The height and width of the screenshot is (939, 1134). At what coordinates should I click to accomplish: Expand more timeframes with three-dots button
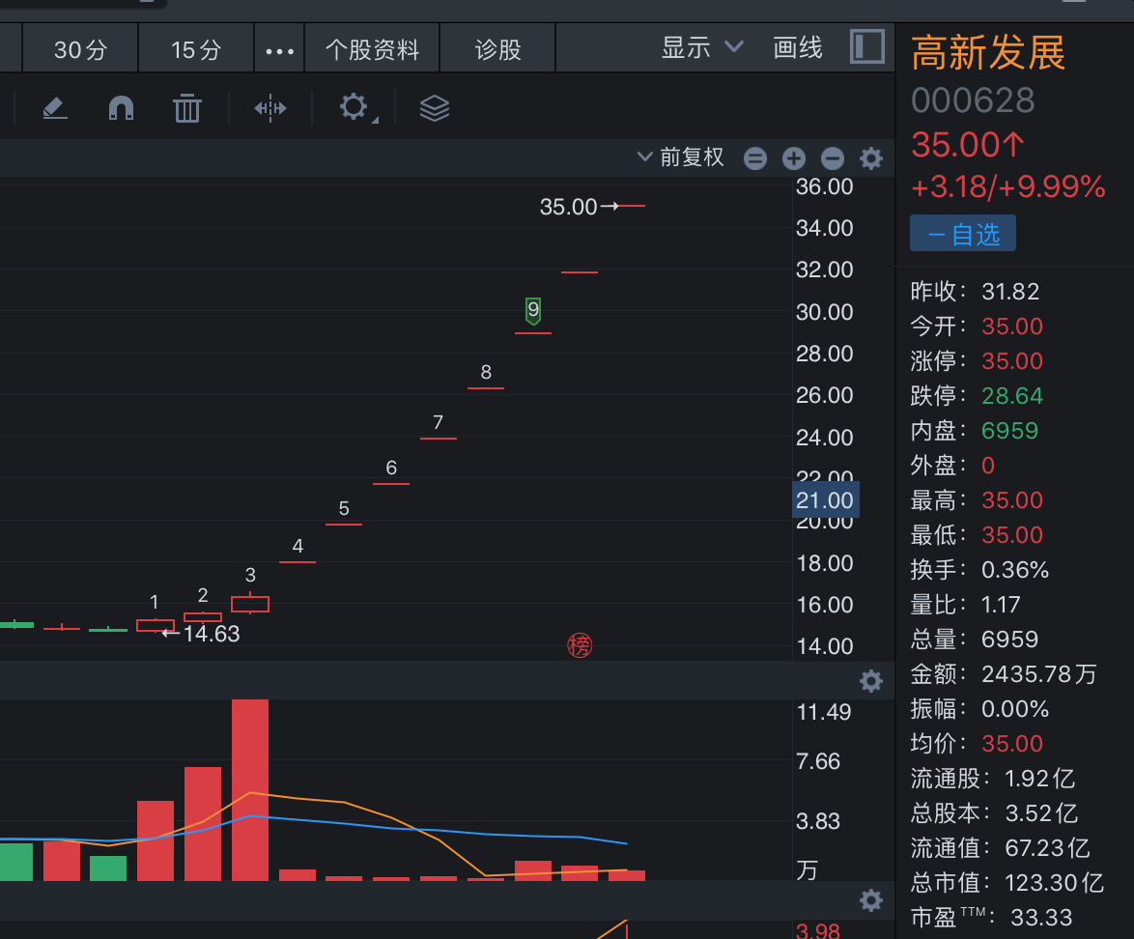coord(279,49)
